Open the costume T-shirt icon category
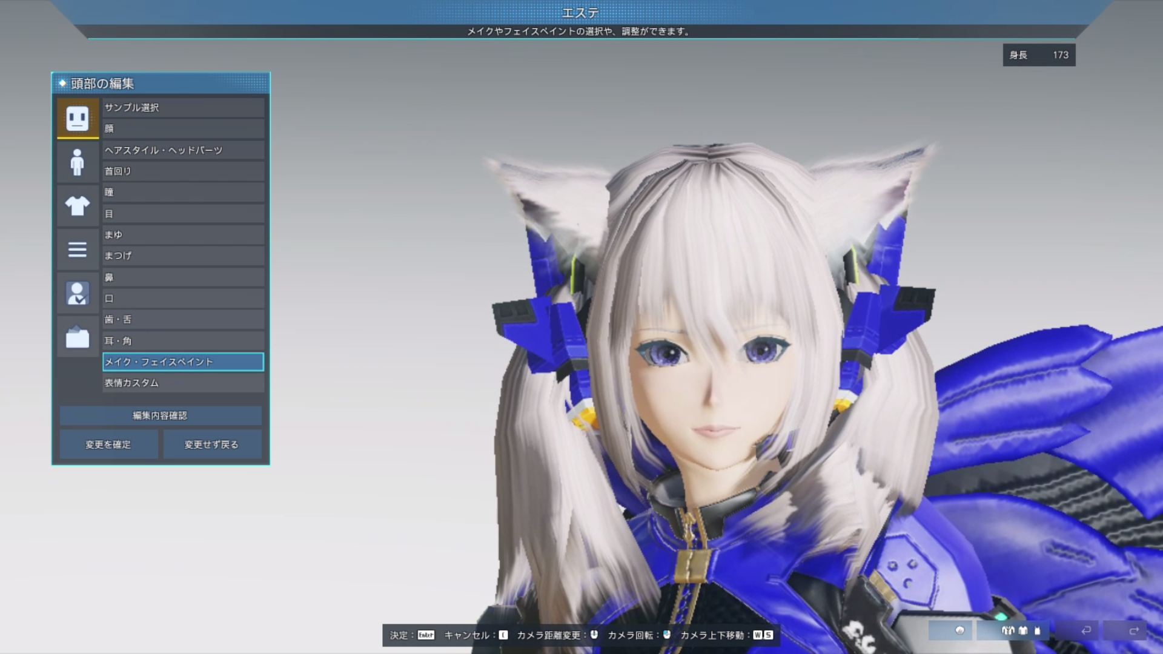The width and height of the screenshot is (1163, 654). 78,206
